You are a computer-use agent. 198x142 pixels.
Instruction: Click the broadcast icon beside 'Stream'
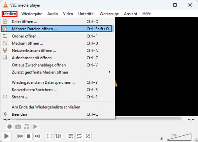pyautogui.click(x=5, y=97)
